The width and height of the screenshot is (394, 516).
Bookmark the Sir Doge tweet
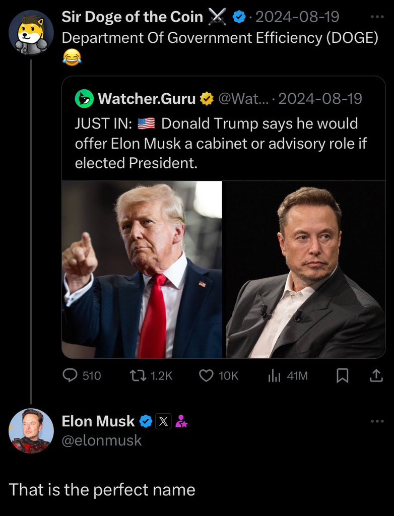342,376
